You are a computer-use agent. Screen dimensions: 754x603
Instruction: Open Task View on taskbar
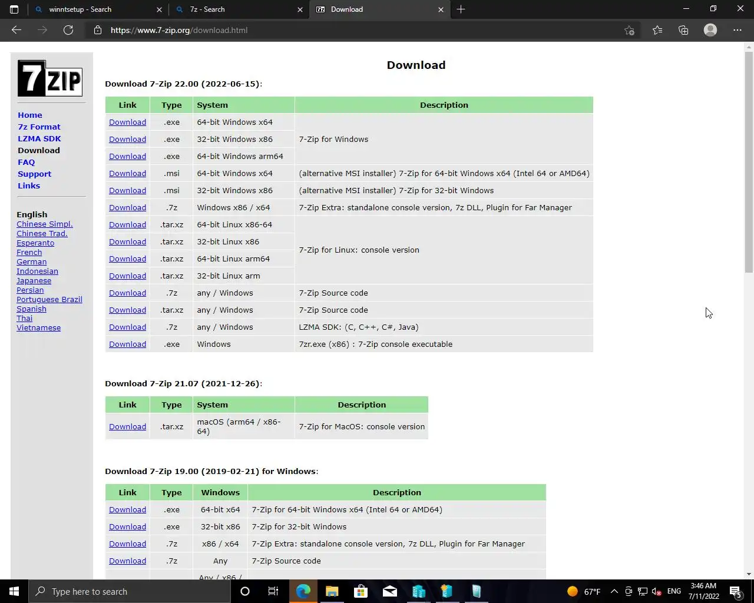coord(273,591)
